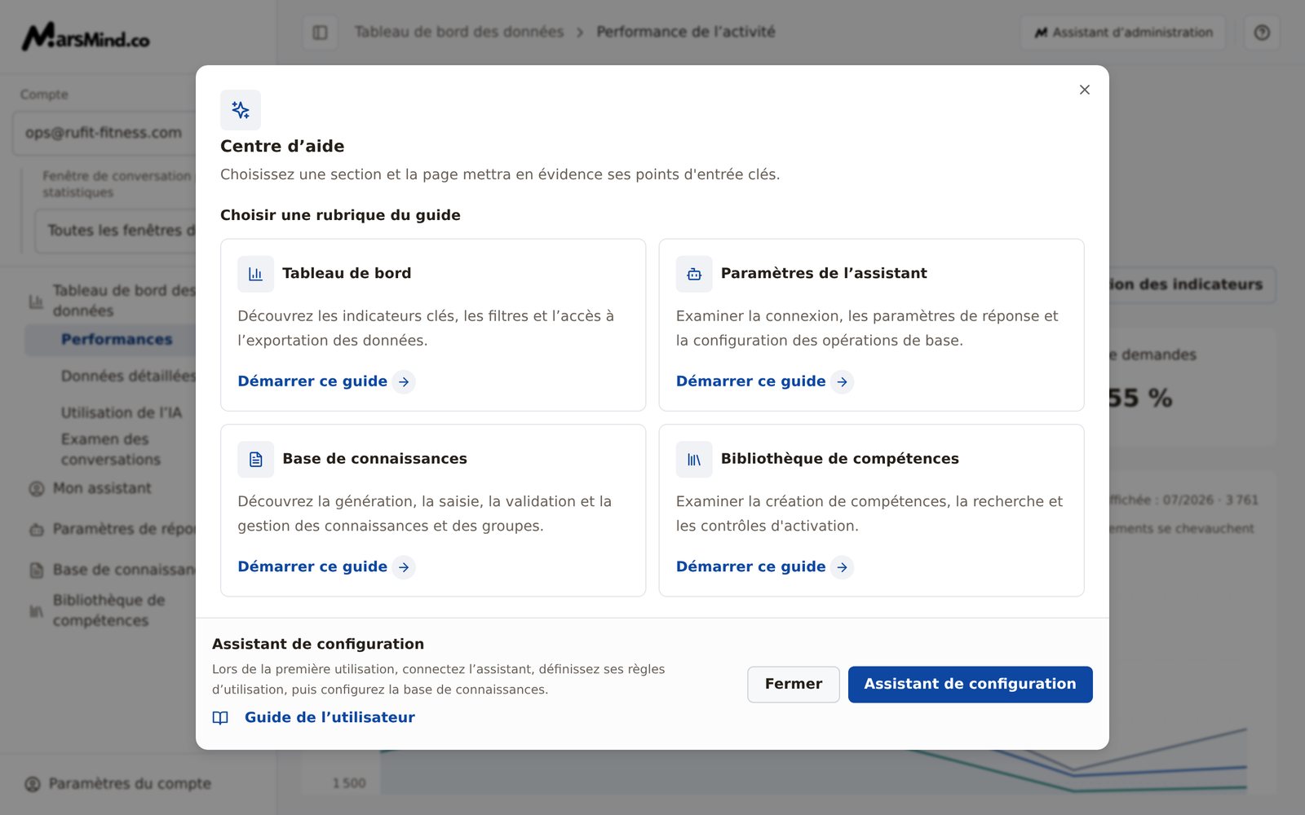Launch the blue Assistant de configuration button

(x=970, y=685)
